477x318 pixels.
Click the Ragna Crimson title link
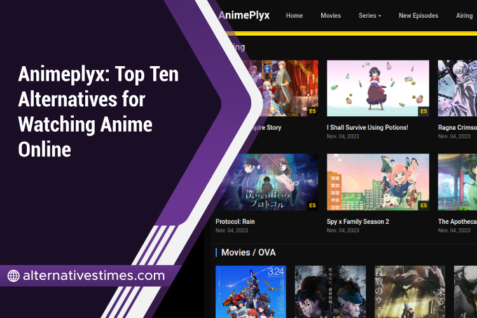[457, 127]
